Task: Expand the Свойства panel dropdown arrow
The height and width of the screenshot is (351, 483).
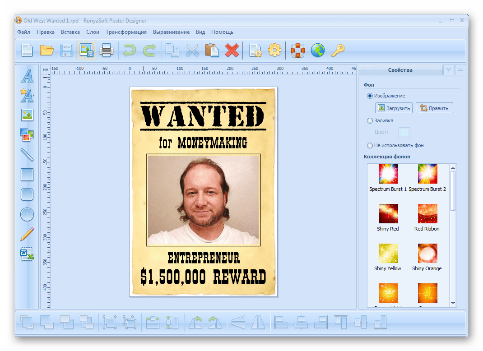Action: tap(448, 70)
